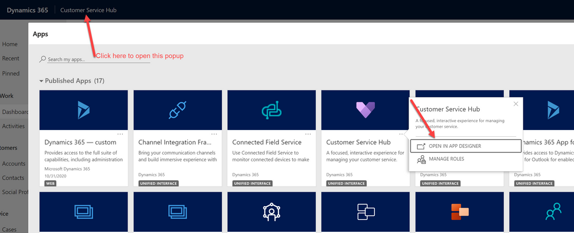
Task: Open second-row tile with teal people icon
Action: (553, 212)
